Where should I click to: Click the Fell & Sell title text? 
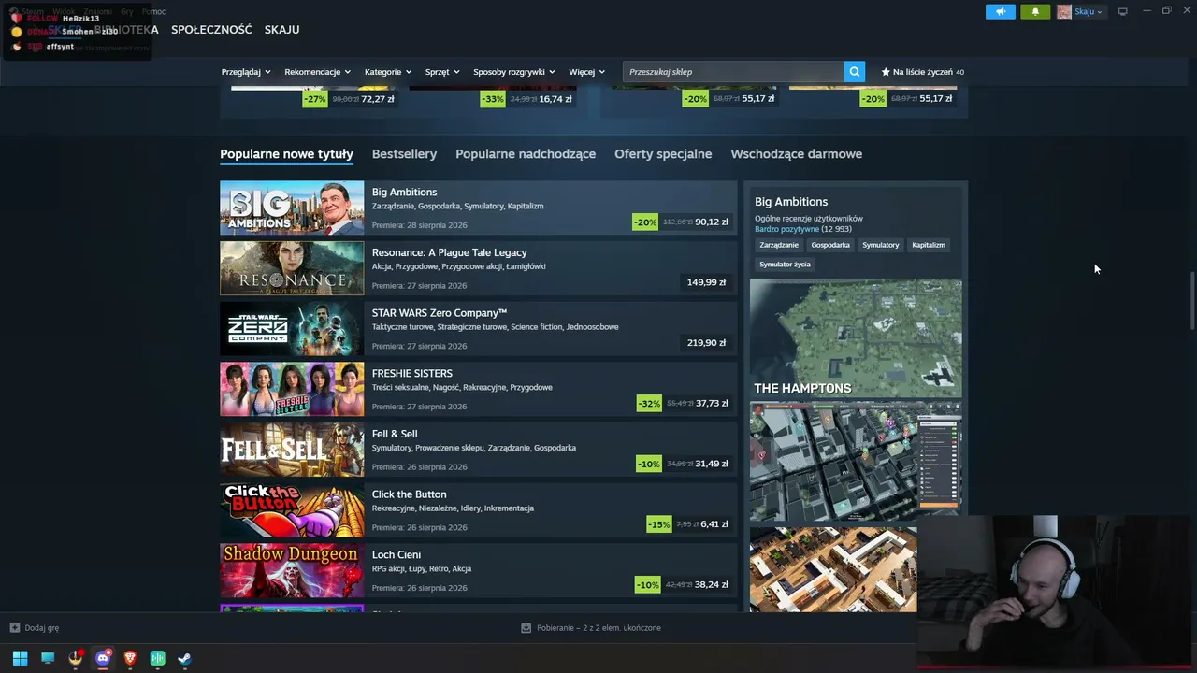(395, 434)
